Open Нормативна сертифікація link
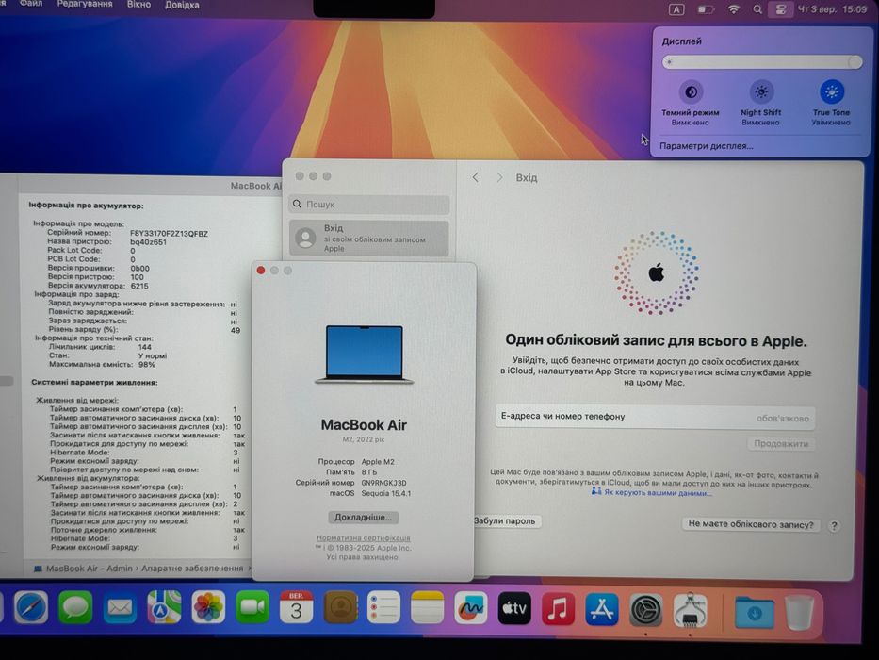879x660 pixels. [364, 537]
